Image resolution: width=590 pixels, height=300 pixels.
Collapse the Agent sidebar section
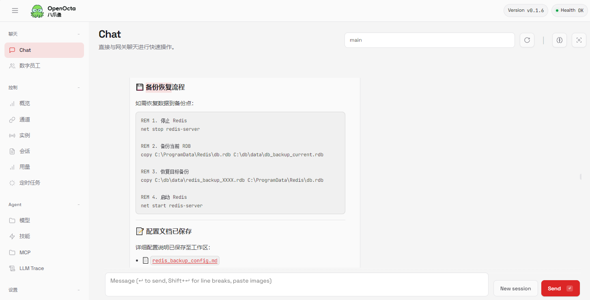(x=79, y=205)
